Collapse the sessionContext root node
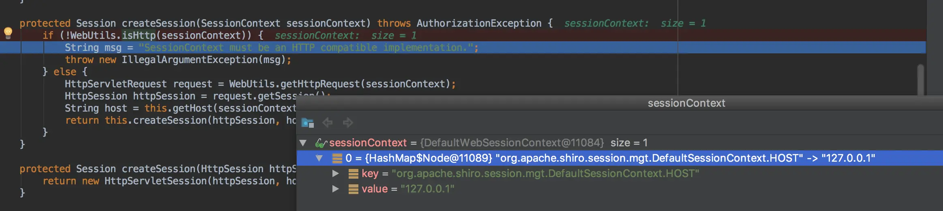 coord(303,143)
